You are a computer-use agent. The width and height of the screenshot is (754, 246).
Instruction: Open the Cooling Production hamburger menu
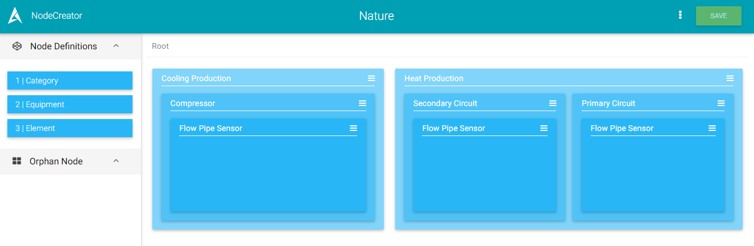pyautogui.click(x=371, y=78)
